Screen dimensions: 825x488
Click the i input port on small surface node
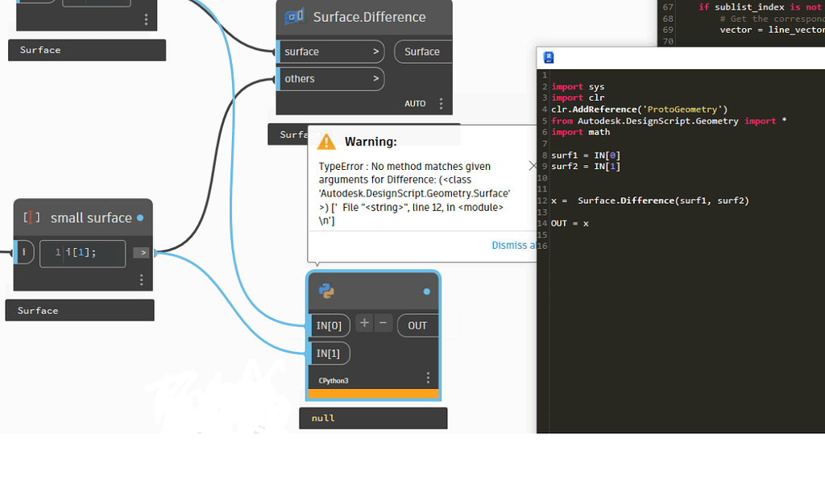click(x=24, y=252)
